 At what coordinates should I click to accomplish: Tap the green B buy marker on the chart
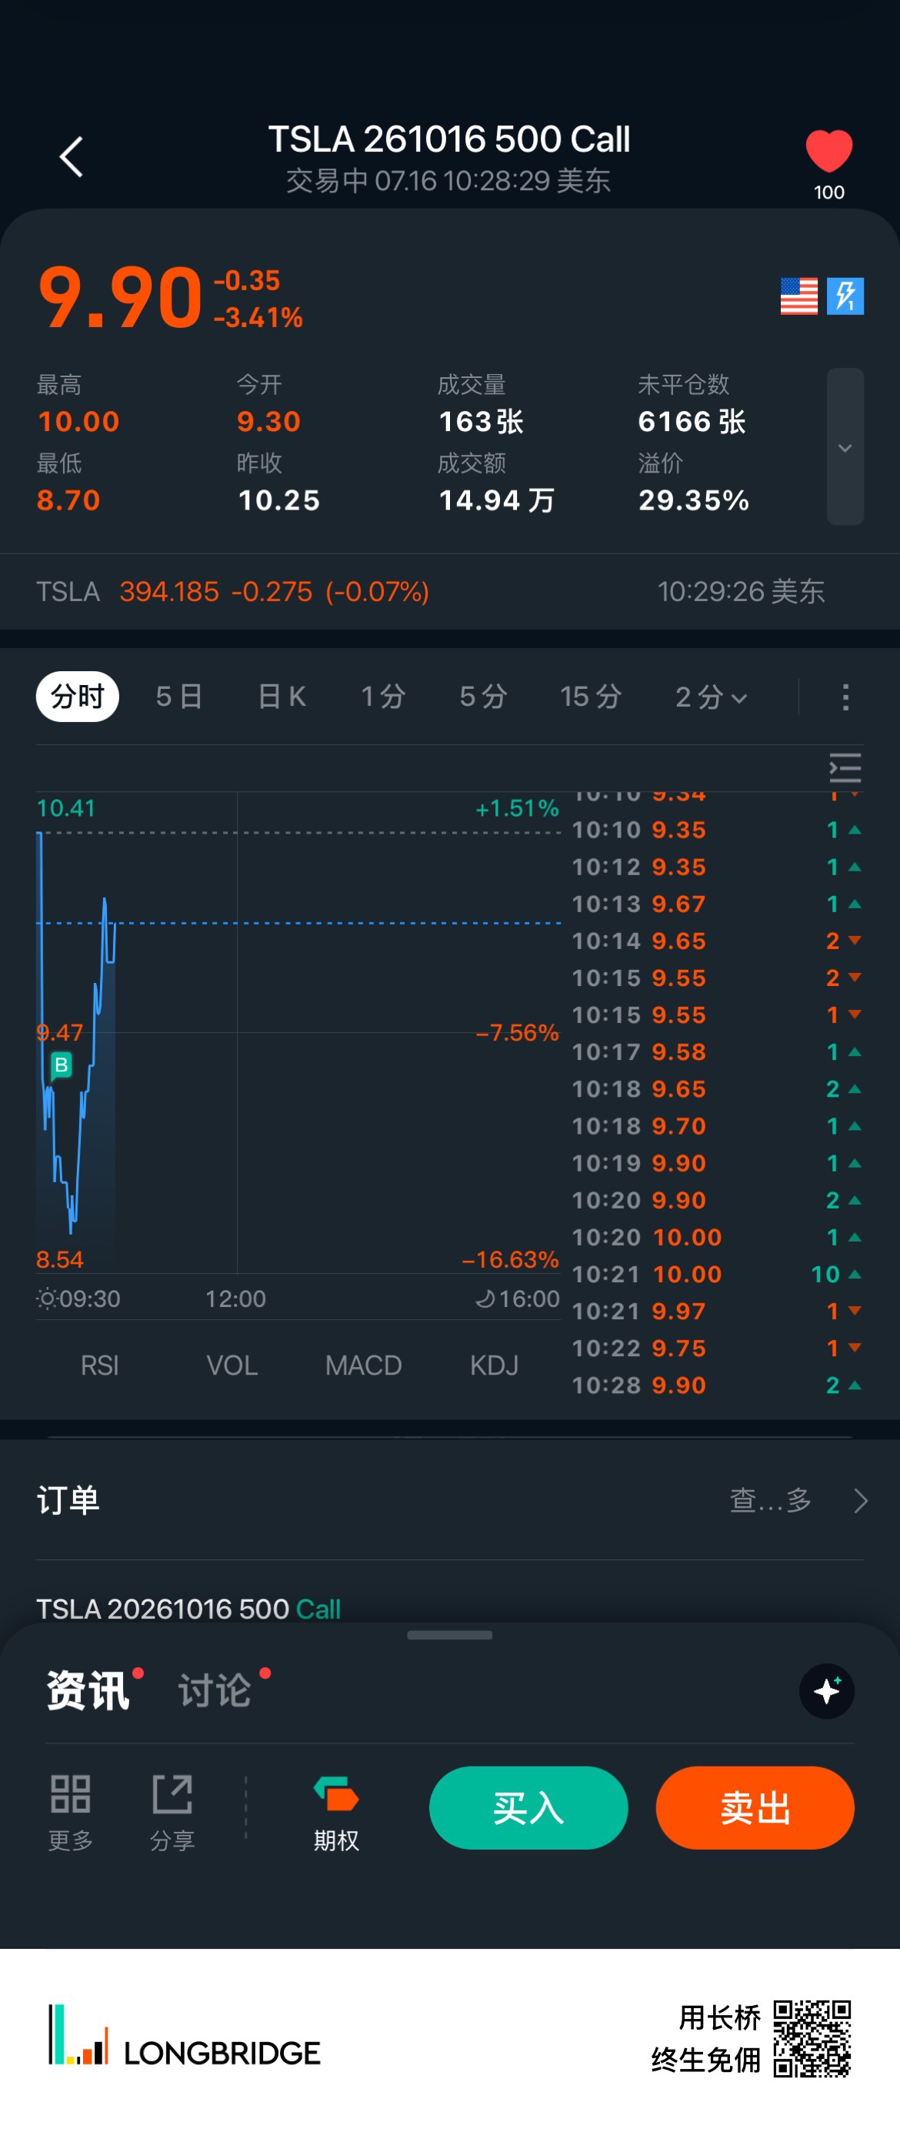61,1065
